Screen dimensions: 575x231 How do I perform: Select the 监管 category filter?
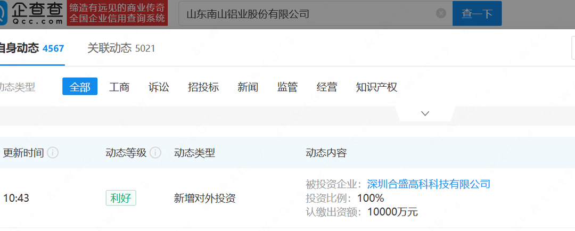(287, 87)
